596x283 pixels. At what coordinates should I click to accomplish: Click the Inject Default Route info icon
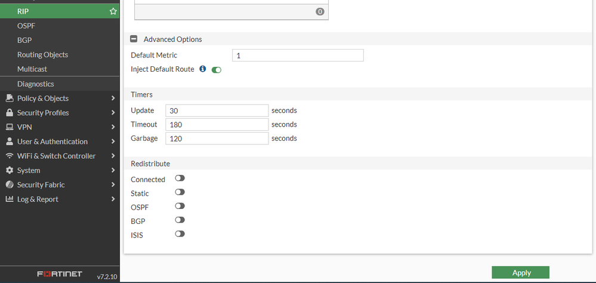tap(203, 69)
